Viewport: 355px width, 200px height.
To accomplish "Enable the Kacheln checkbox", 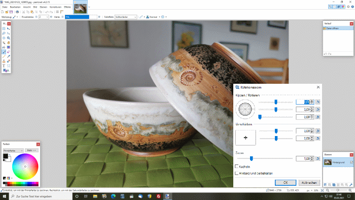I will point(237,166).
